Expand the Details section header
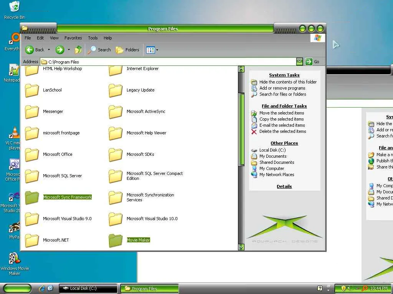Image resolution: width=393 pixels, height=294 pixels. [284, 186]
